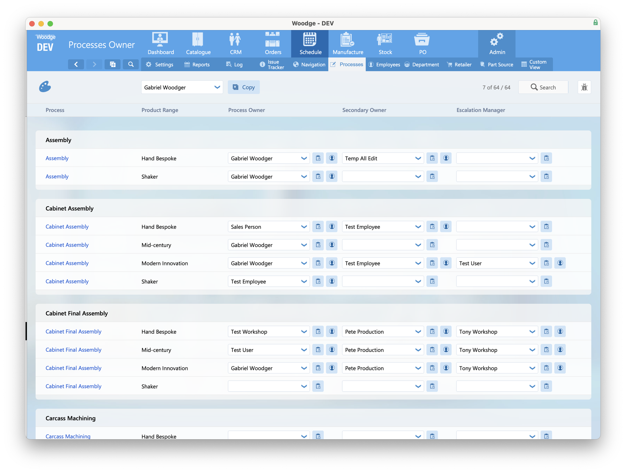The image size is (626, 473).
Task: Open empty escalation manager dropdown for Assembly Shaker
Action: [x=532, y=176]
